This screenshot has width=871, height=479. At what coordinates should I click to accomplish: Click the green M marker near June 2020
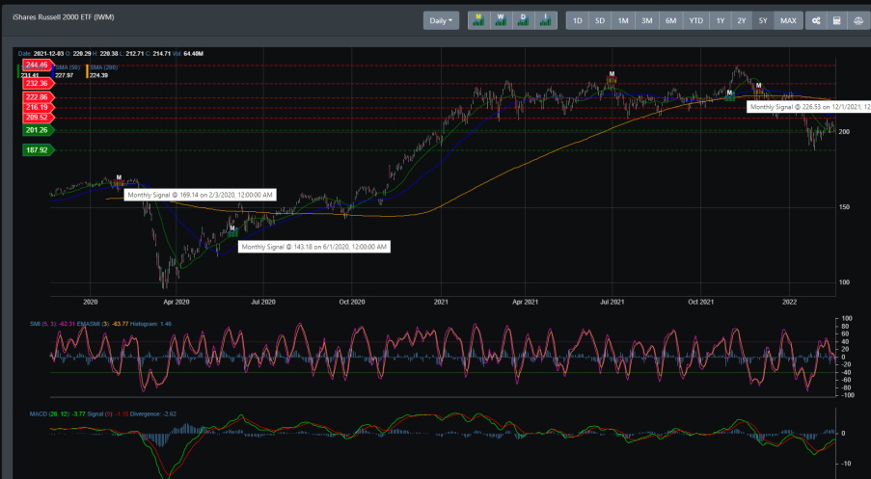[x=232, y=228]
